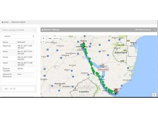158x118 pixels.
Task: Click the Lesotho map label
Action: coord(84,92)
